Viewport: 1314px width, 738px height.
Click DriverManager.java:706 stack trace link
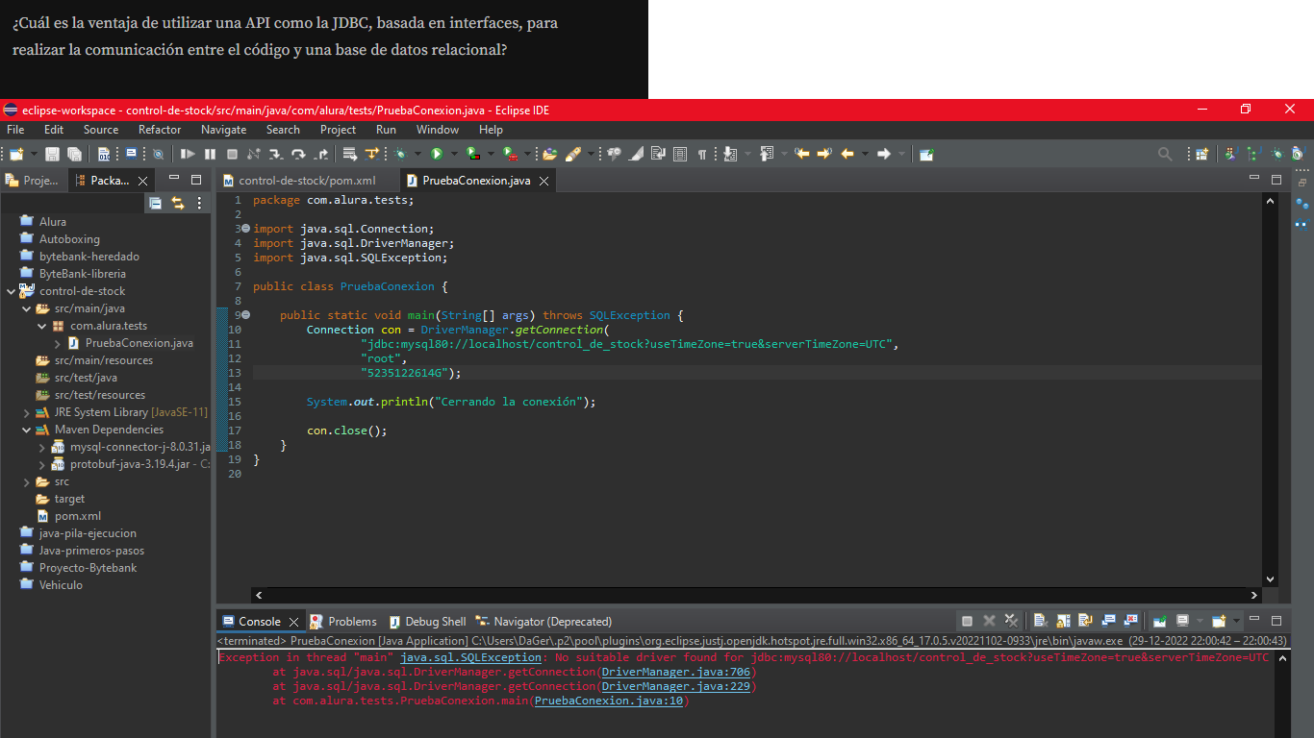coord(675,672)
